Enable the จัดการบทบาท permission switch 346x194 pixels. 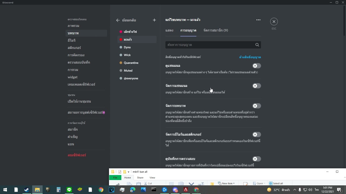[257, 106]
